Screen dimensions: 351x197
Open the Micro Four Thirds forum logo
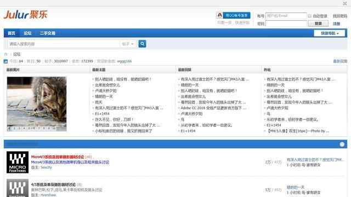click(18, 162)
